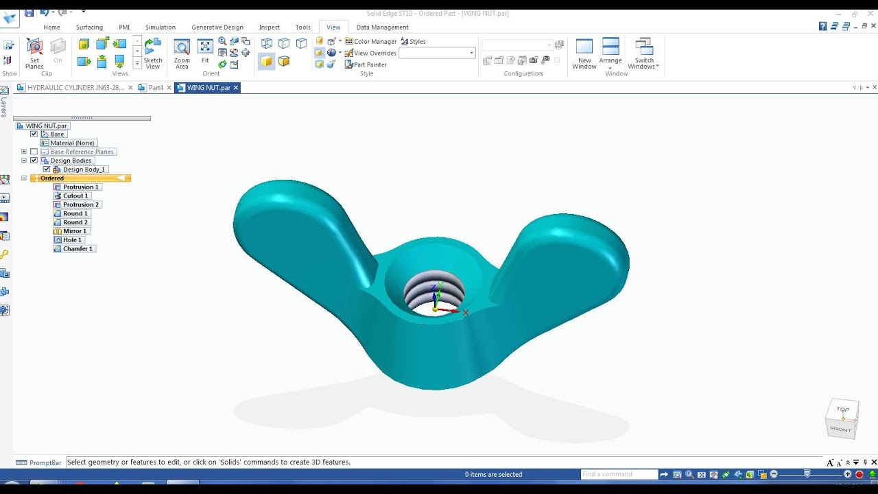Open the Styles command
This screenshot has height=494, width=878.
click(x=413, y=41)
